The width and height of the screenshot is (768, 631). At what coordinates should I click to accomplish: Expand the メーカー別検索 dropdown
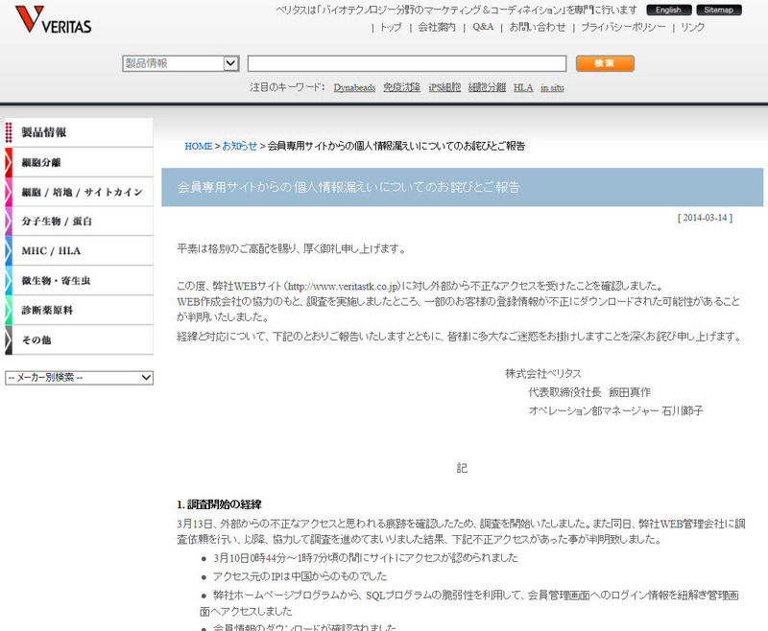(79, 378)
